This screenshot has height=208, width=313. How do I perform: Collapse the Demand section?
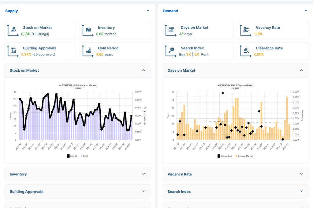click(x=306, y=11)
